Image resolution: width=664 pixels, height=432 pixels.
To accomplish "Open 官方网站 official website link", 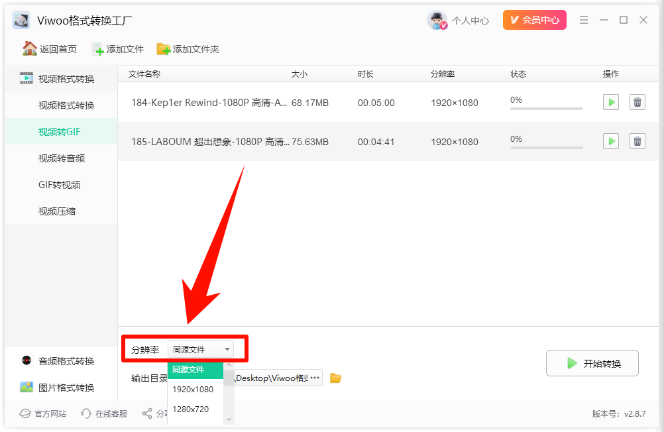I will pyautogui.click(x=43, y=413).
